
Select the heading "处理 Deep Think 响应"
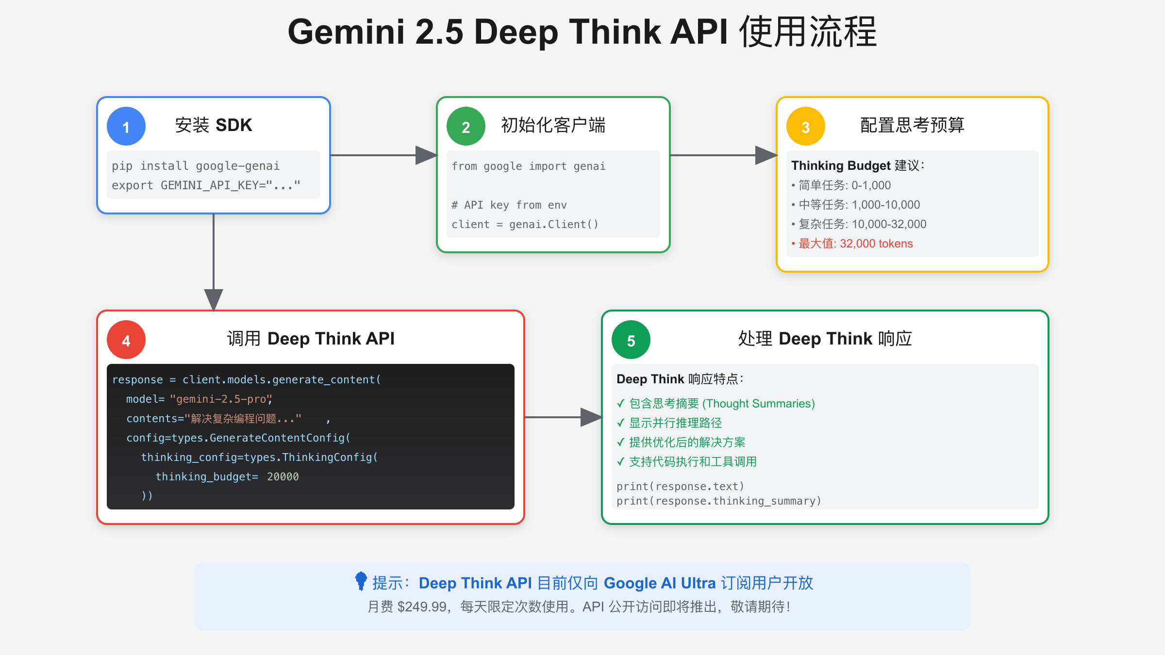point(825,339)
